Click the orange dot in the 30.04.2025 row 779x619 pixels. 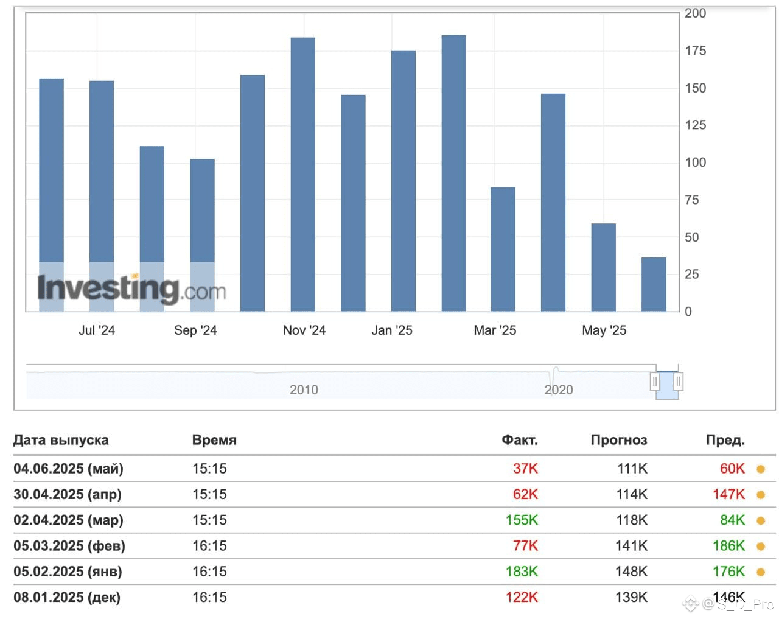[x=761, y=495]
